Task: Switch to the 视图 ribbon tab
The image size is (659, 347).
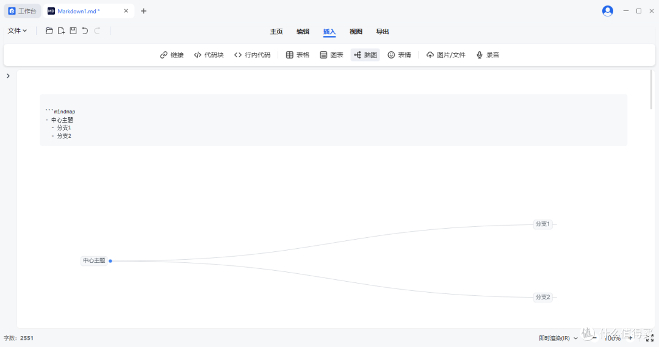Action: (356, 32)
